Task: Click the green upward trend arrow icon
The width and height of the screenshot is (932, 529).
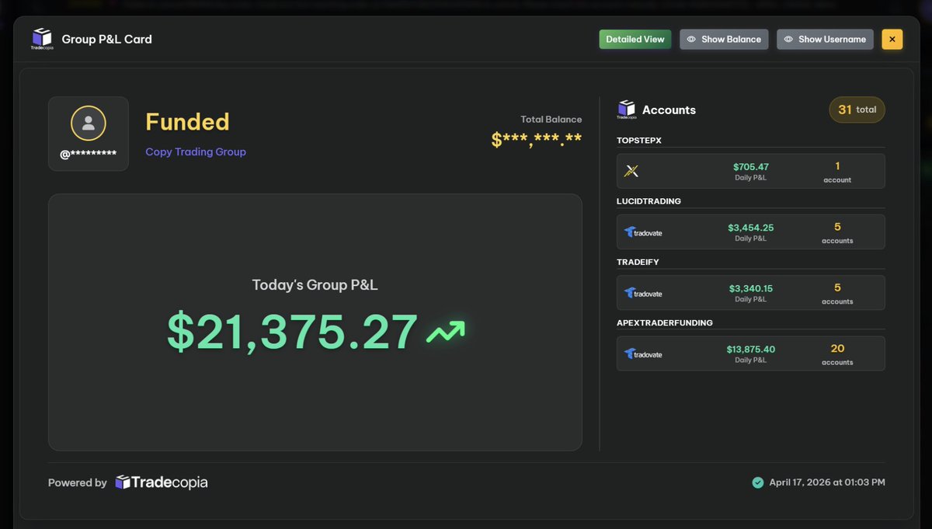Action: coord(446,332)
